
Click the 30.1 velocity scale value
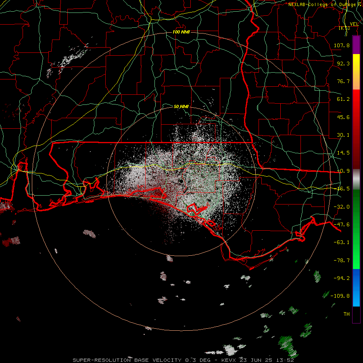click(x=343, y=135)
